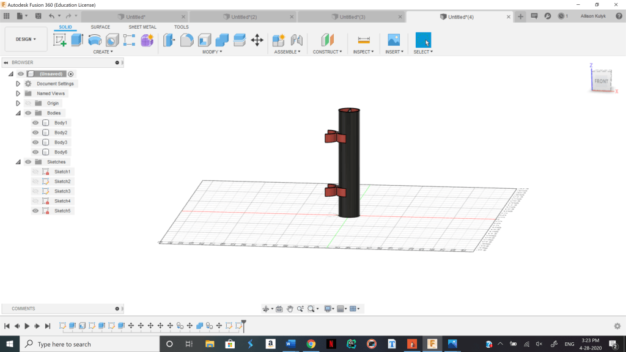Activate the Pan hand tool
This screenshot has width=626, height=352.
point(290,309)
